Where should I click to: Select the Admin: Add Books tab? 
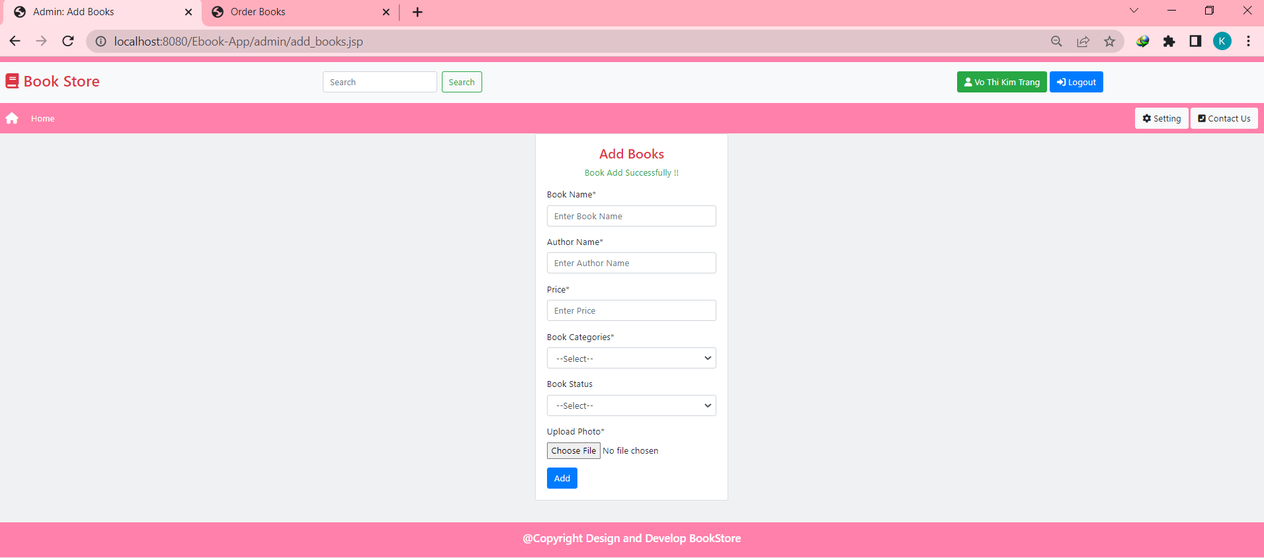tap(101, 12)
